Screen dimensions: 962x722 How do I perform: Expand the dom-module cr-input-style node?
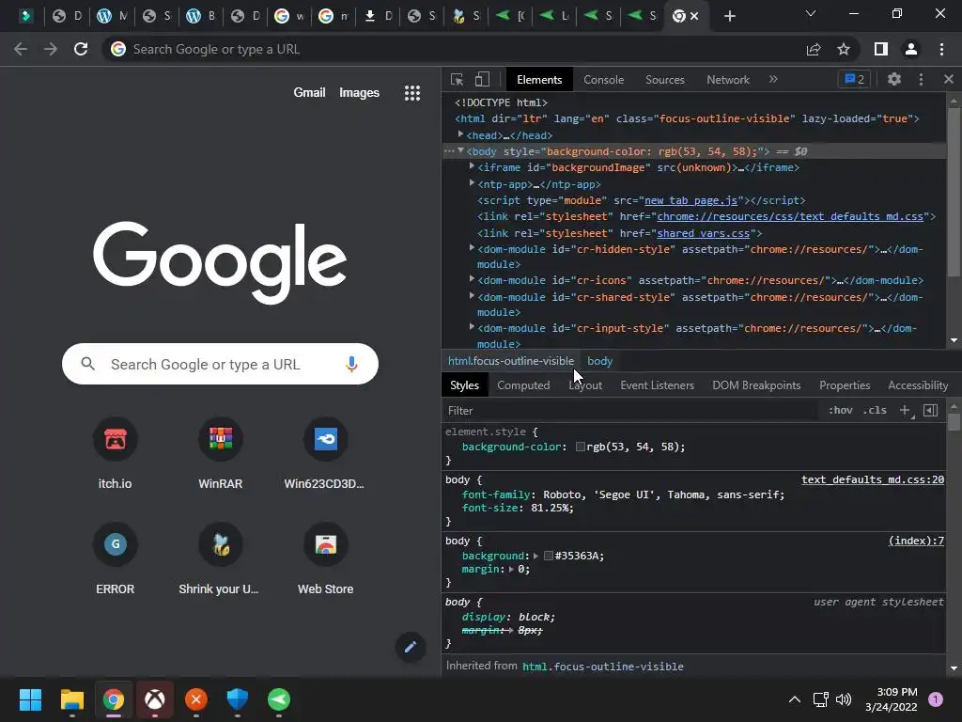coord(472,327)
